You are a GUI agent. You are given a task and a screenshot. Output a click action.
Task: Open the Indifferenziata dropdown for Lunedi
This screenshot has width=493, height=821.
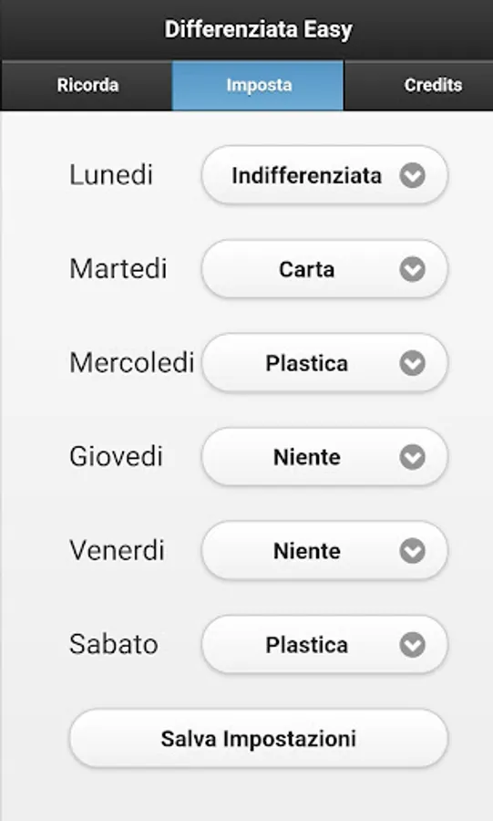324,175
